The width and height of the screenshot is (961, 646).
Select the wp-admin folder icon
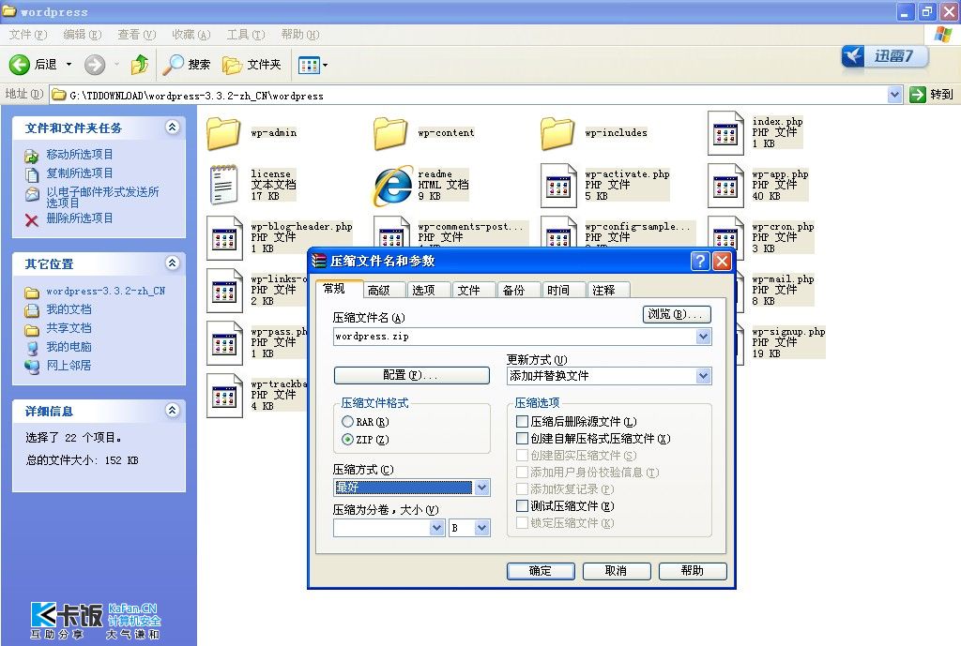(223, 133)
